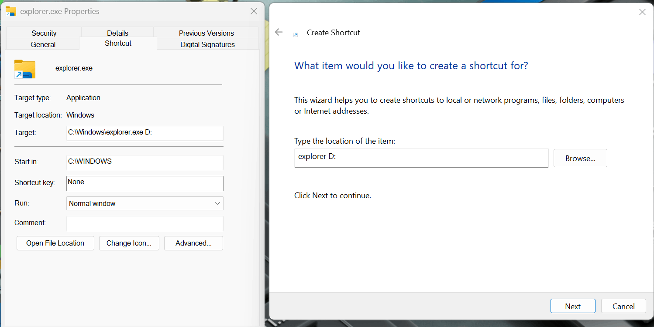Expand the Run window mode dropdown
Screen dimensions: 654x327
click(x=145, y=203)
